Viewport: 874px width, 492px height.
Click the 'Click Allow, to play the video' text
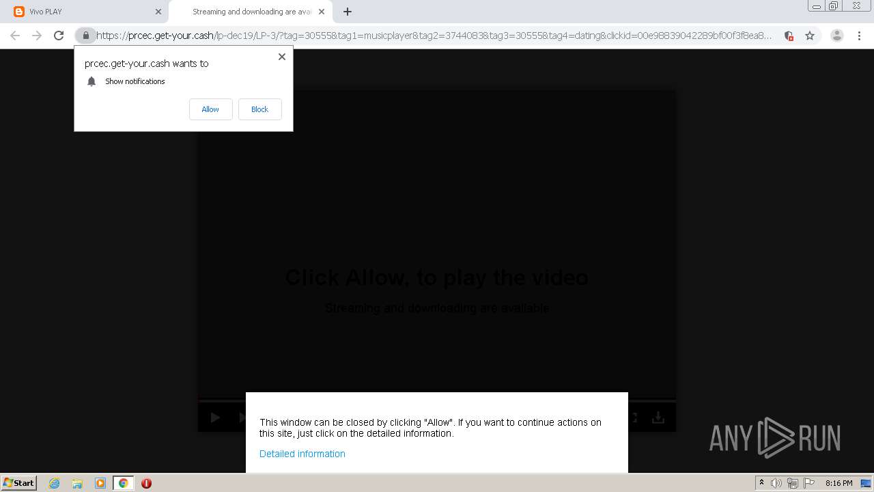click(x=436, y=277)
